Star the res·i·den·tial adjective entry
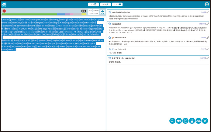The height and width of the screenshot is (132, 211). (x=110, y=12)
